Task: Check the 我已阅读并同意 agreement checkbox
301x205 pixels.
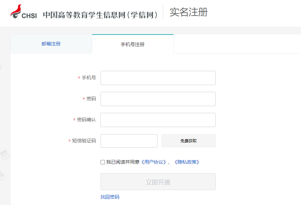Action: pos(102,162)
